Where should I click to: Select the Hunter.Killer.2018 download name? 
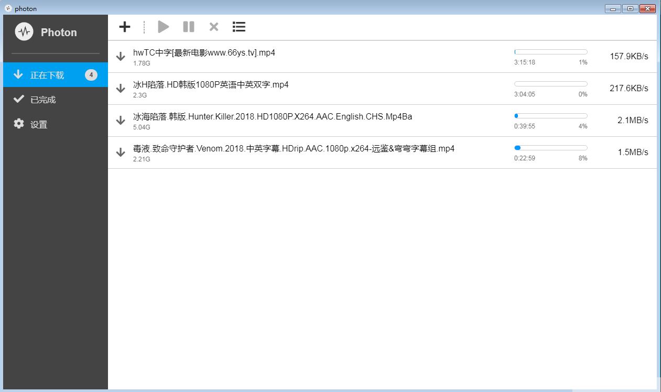(x=273, y=116)
